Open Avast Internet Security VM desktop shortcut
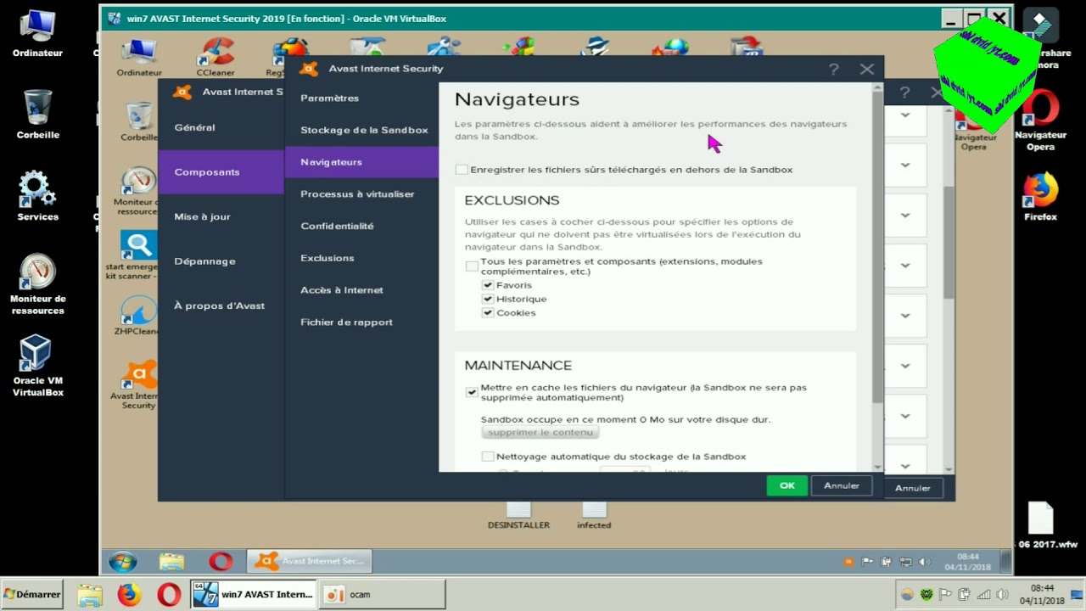The image size is (1086, 611). tap(138, 385)
